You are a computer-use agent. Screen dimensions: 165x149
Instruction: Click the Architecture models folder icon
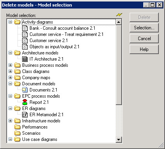[17, 53]
